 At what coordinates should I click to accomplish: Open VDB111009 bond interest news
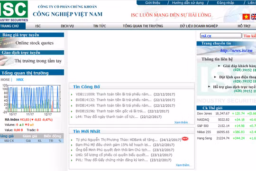click(x=113, y=94)
